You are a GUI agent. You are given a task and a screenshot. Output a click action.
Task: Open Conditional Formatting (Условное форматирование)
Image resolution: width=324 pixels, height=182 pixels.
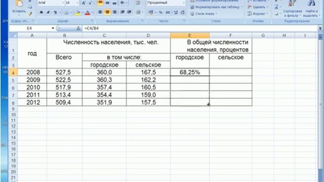(216, 1)
